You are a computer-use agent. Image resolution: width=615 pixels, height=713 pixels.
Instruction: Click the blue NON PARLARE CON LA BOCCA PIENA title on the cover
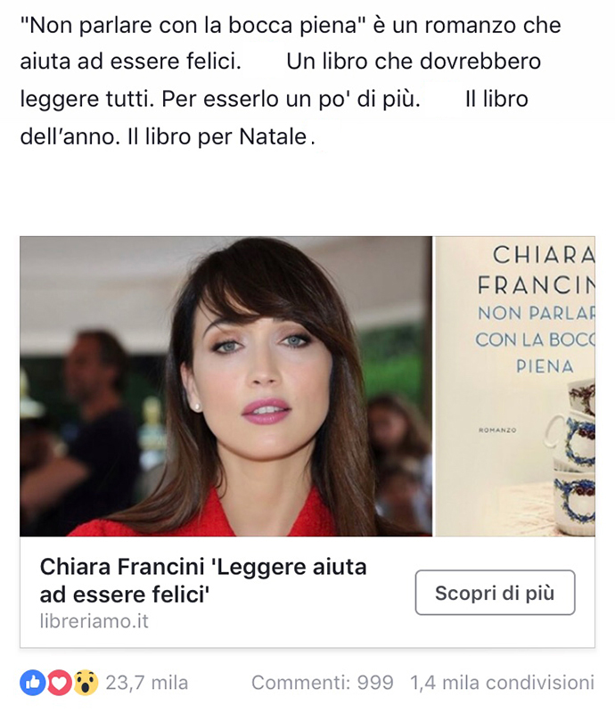[536, 340]
